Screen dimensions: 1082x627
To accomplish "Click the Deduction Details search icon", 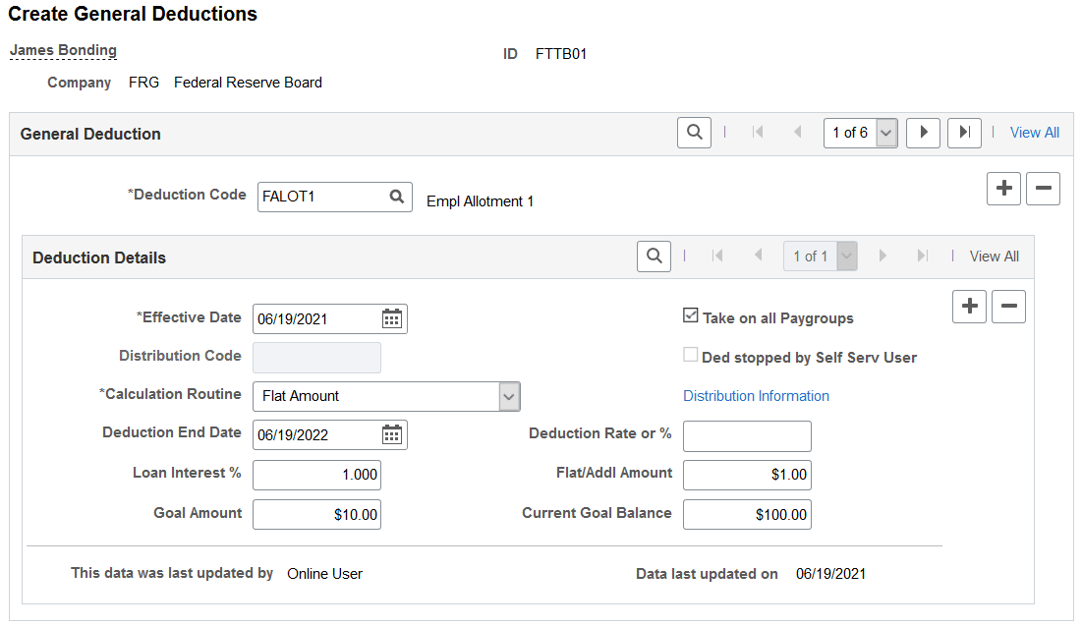I will pyautogui.click(x=655, y=256).
